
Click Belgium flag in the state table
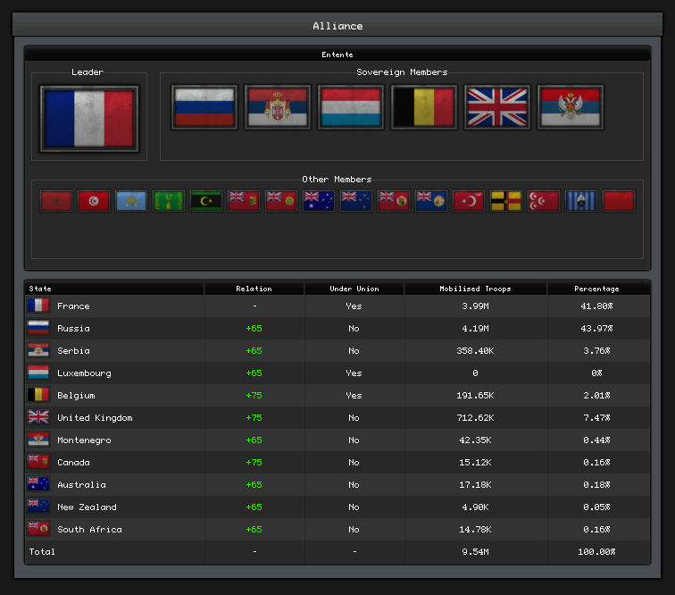38,395
